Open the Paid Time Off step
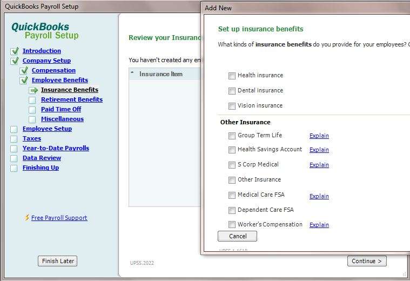Screen dimensions: 410x281 (x=61, y=109)
